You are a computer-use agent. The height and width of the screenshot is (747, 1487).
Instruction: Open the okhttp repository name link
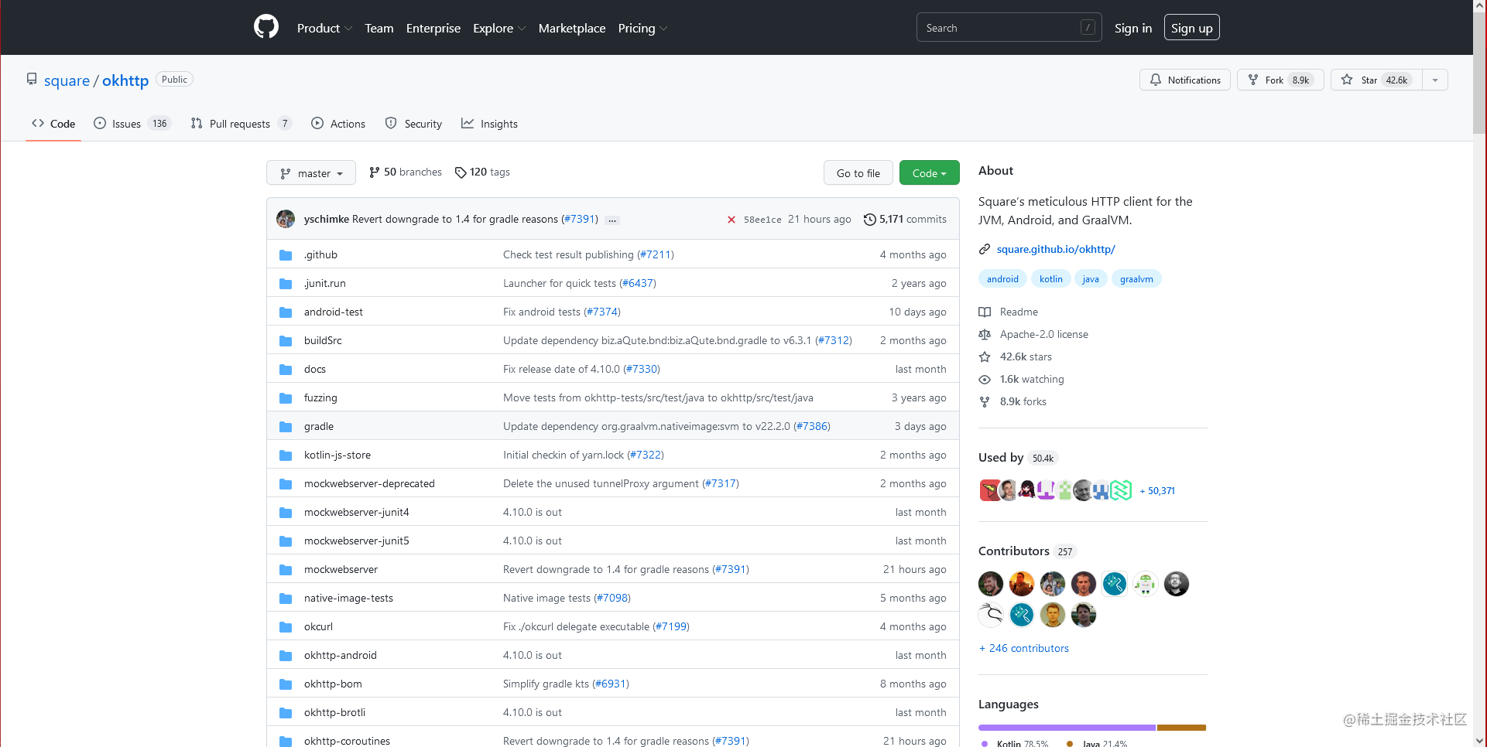click(x=125, y=80)
